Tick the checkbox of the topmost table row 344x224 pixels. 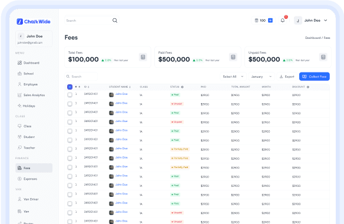(x=70, y=95)
